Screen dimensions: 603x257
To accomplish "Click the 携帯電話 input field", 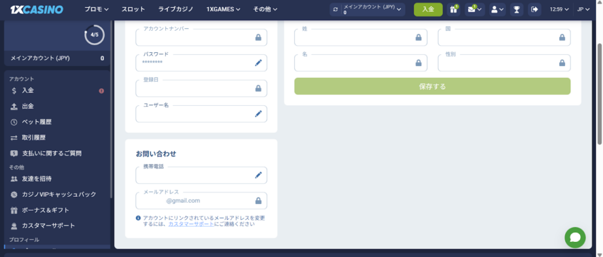I will (x=201, y=175).
